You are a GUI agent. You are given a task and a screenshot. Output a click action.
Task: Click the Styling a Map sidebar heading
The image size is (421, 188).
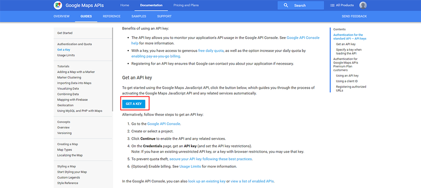[67, 166]
